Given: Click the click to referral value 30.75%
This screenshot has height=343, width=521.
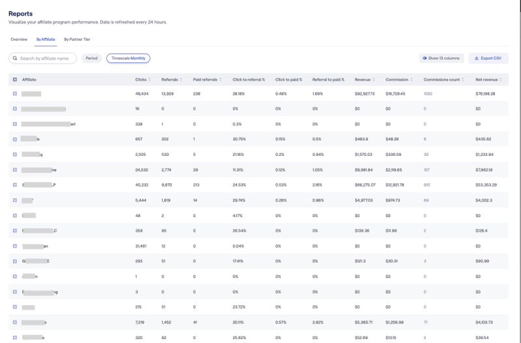Looking at the screenshot, I should tap(239, 139).
